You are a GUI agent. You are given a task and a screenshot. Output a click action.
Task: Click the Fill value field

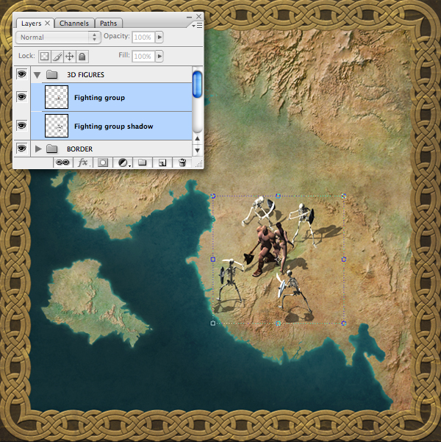tap(143, 56)
